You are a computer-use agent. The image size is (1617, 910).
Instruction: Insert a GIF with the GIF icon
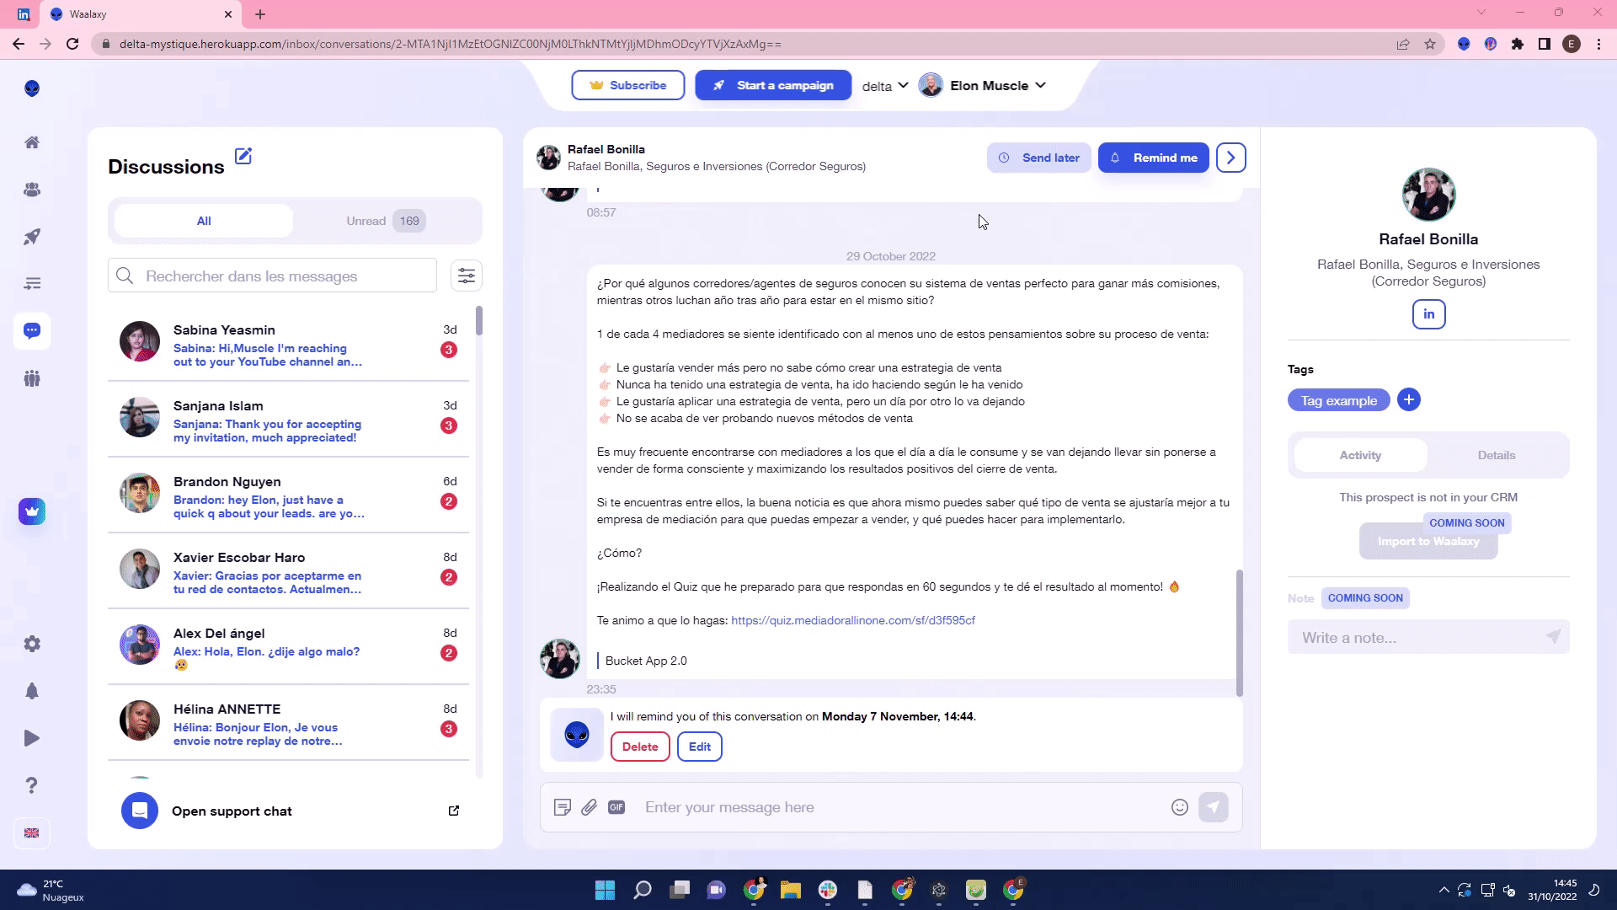616,807
